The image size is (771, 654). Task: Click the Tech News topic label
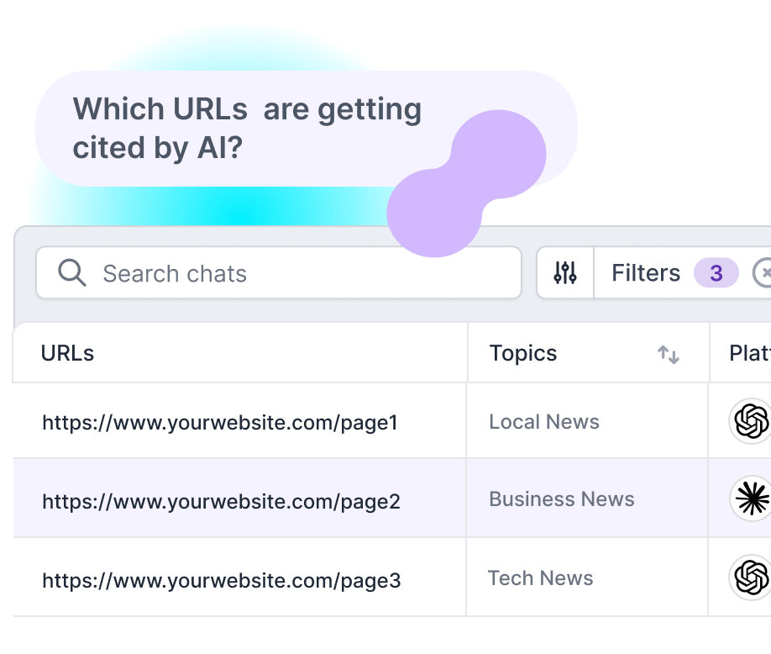[540, 578]
